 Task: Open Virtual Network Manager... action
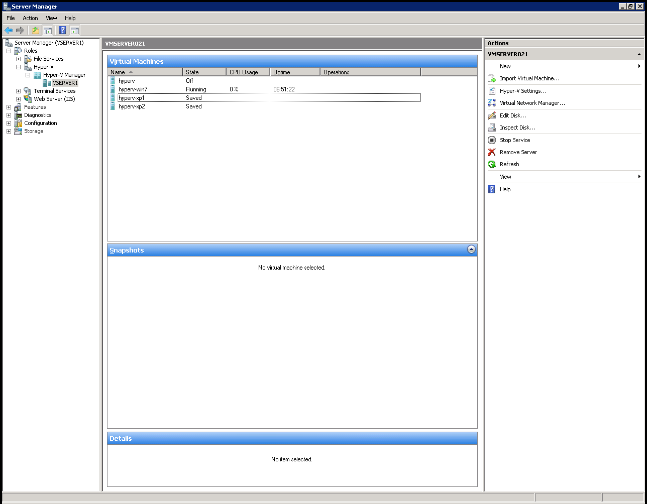pyautogui.click(x=532, y=103)
